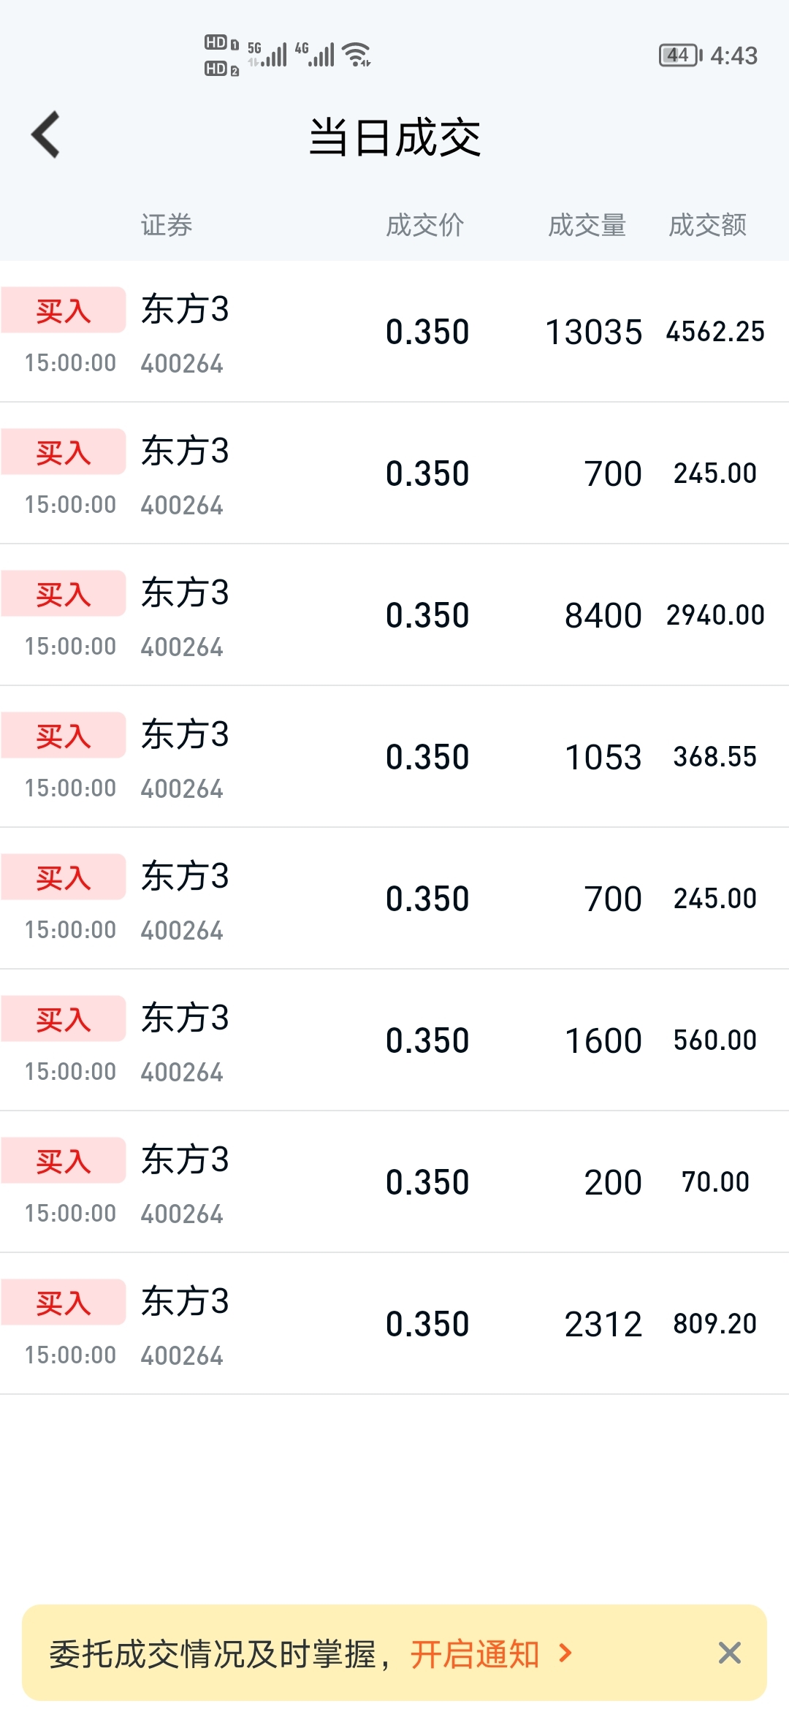Tap 买入 tag on the 1053-share trade
The height and width of the screenshot is (1736, 789).
point(64,735)
